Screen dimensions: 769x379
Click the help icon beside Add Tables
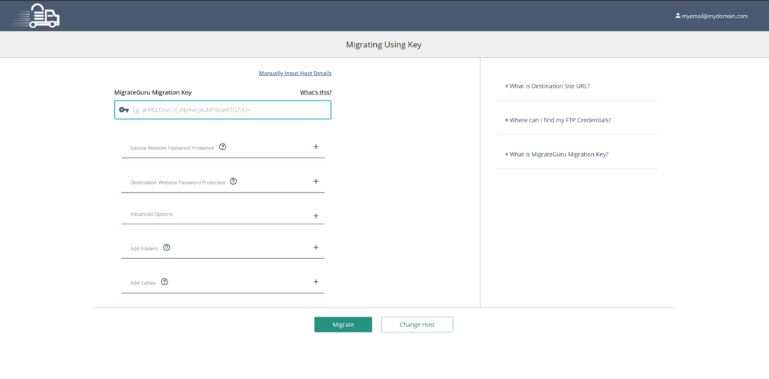tap(164, 282)
